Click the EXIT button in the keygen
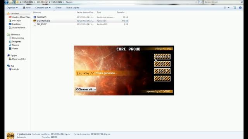 click(162, 78)
